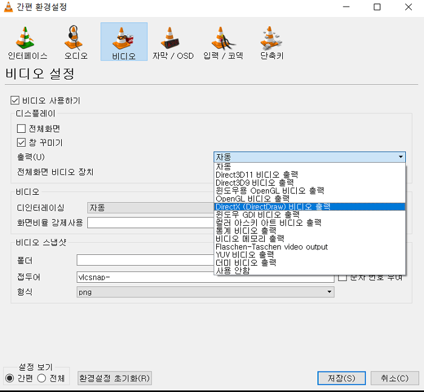The image size is (424, 392).
Task: Click the 취소(C) button
Action: click(x=394, y=378)
